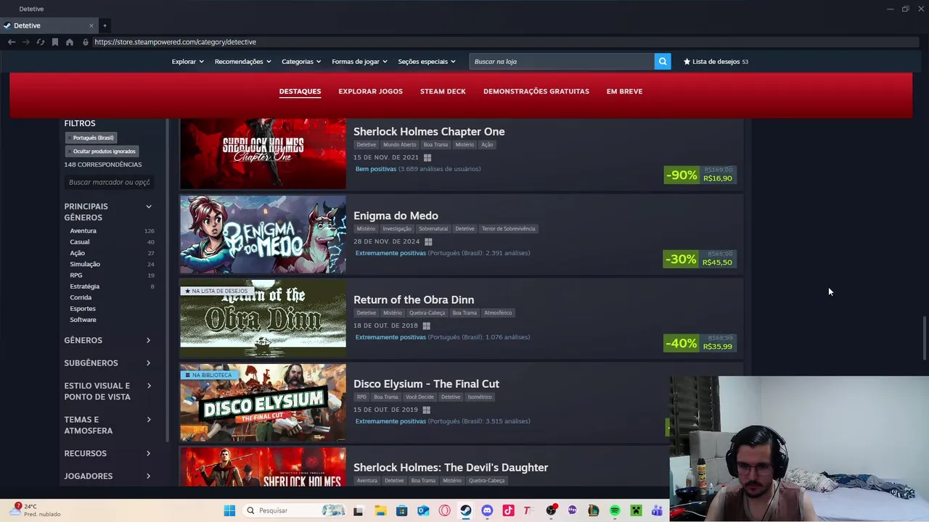Click the Quebra-Cabeça tag on Obra Dinn
The height and width of the screenshot is (522, 929).
(427, 312)
